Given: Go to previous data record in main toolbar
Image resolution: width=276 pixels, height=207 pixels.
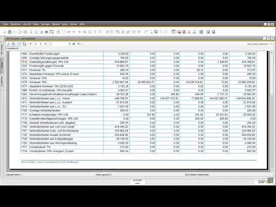Looking at the screenshot, I should [74, 32].
